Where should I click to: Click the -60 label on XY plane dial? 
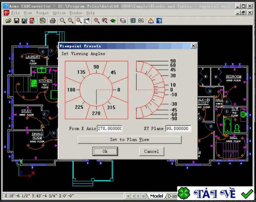pyautogui.click(x=173, y=114)
